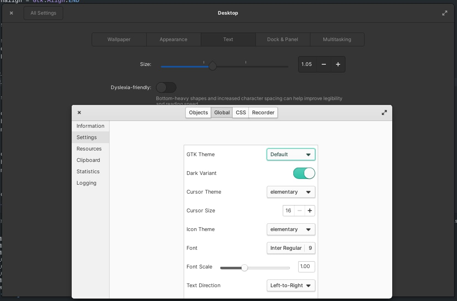This screenshot has height=301, width=457.
Task: Open the Wallpaper tab
Action: pos(119,39)
